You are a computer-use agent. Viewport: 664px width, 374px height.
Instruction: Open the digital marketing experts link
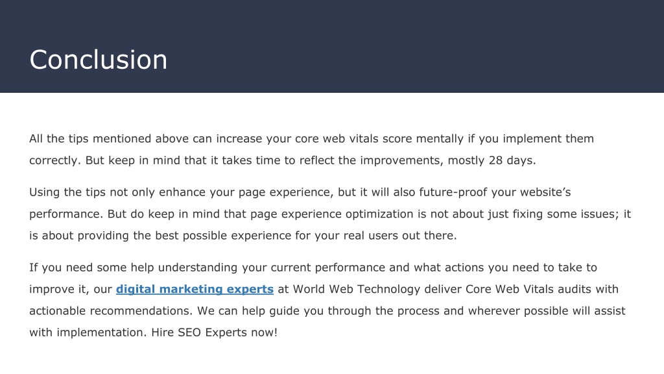click(x=195, y=289)
